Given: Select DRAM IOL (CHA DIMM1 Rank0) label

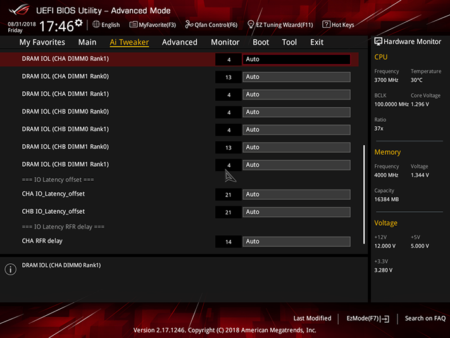Looking at the screenshot, I should coord(65,76).
